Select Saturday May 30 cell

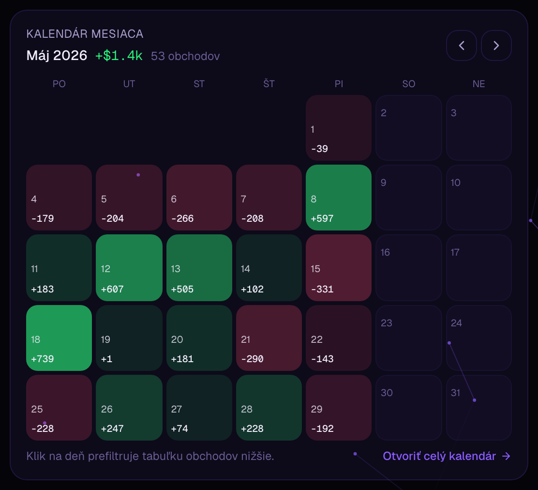409,408
